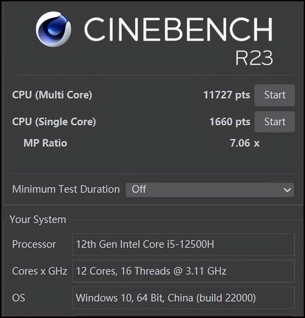305x318 pixels.
Task: Click the CPU (Multi Core) label
Action: coord(52,95)
